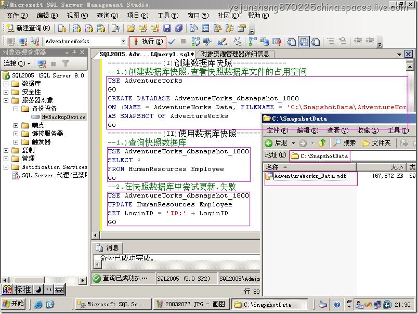Viewport: 418px width, 314px height.
Task: Click the Save floppy disk icon
Action: 167,28
